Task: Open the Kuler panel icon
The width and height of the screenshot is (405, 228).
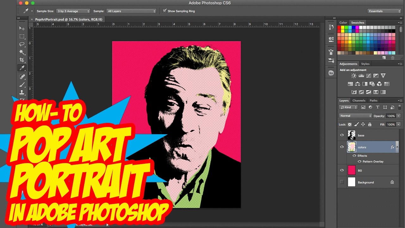Action: 331,73
